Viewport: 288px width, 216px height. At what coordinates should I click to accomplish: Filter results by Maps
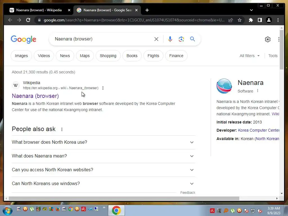[x=85, y=56]
